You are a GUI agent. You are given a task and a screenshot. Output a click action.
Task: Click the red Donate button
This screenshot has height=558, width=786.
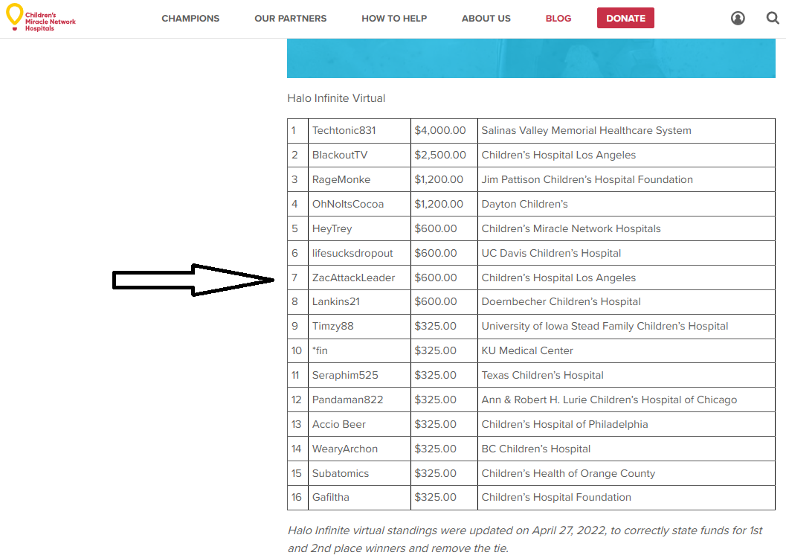coord(625,18)
